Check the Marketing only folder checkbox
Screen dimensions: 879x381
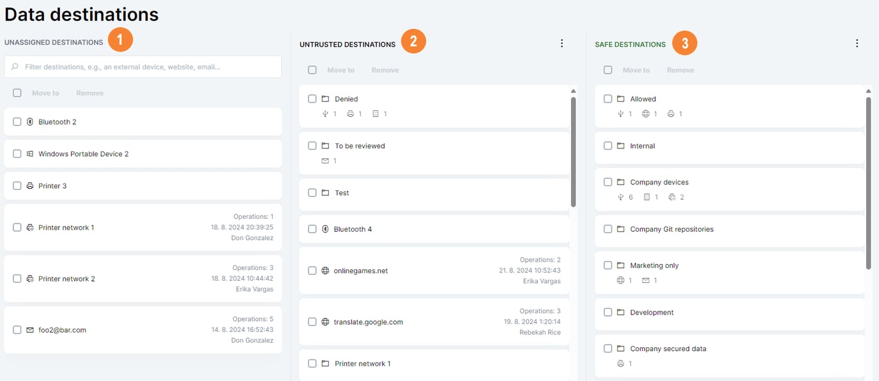click(x=608, y=265)
